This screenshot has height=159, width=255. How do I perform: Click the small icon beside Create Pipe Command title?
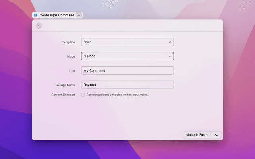point(79,15)
